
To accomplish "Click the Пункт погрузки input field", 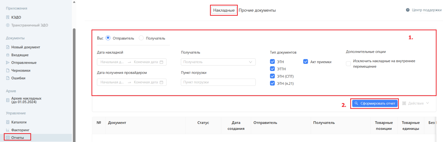I will tap(218, 82).
